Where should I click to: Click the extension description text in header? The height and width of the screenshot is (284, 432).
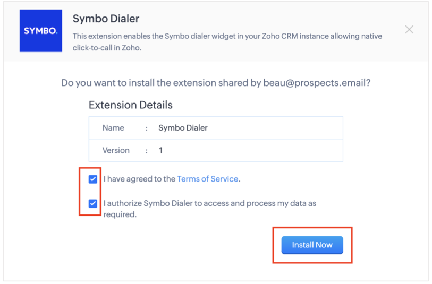pyautogui.click(x=227, y=42)
